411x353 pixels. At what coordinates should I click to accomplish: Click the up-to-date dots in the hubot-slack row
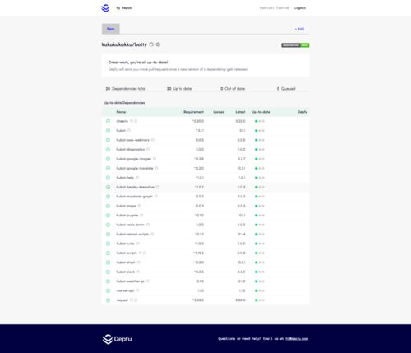(x=260, y=272)
